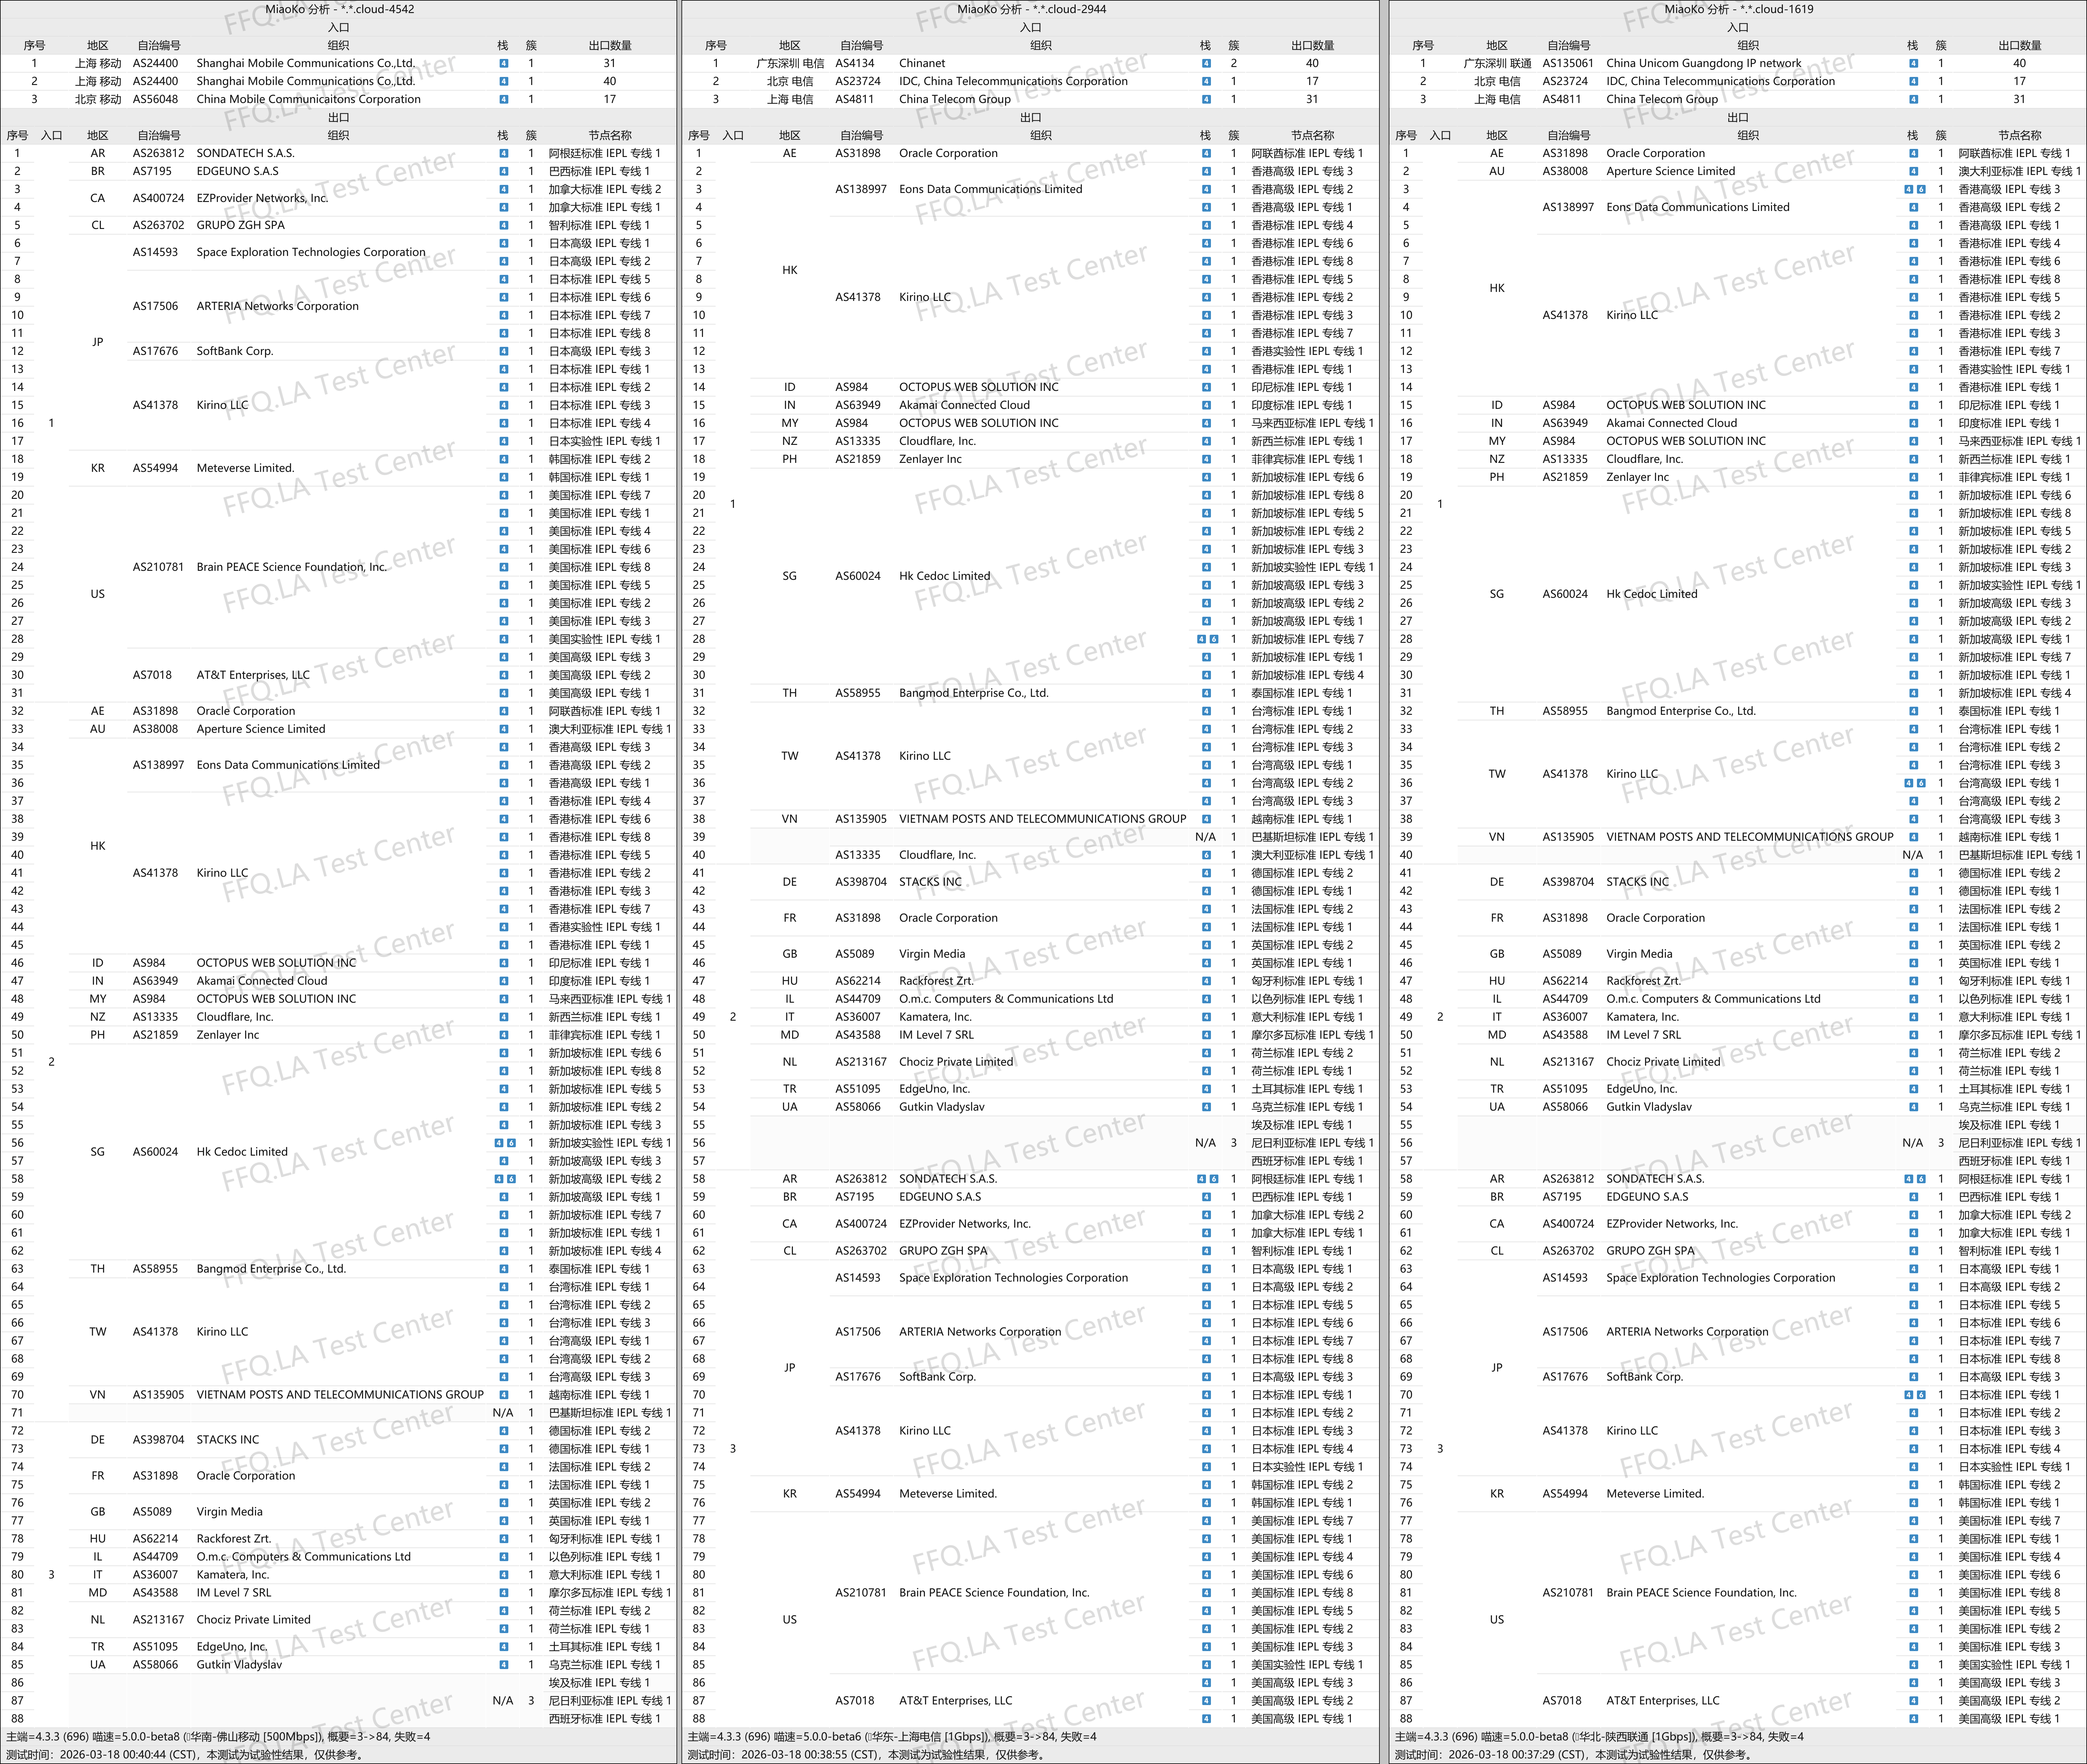Select "VIETNAM POSTS AND TELECOMMUNICATIONS GROUP" in cloud-4542

pyautogui.click(x=340, y=1395)
